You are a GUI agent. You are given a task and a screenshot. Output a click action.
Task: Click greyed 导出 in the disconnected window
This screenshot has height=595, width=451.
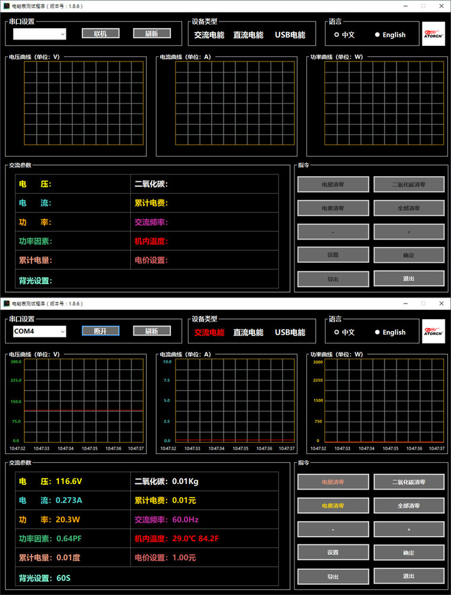[333, 279]
